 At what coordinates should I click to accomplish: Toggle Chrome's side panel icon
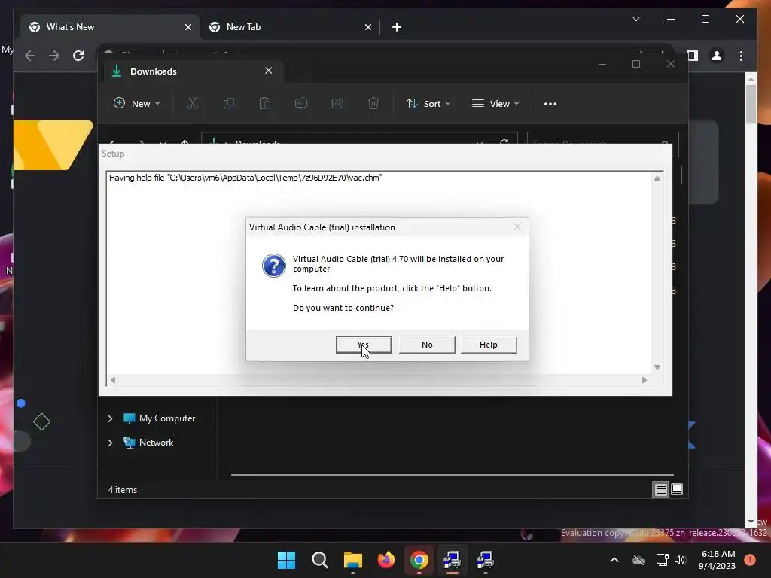(x=693, y=56)
